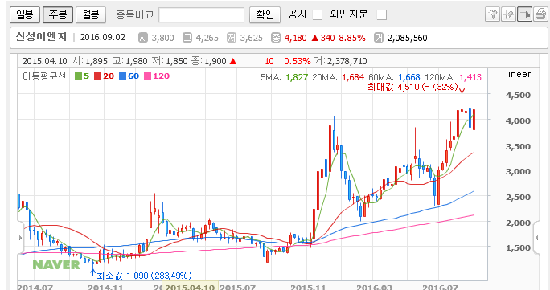
Task: Click change percentage 8.85%
Action: coord(352,38)
